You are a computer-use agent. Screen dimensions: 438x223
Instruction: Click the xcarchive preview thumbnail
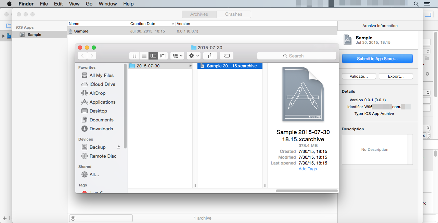tap(303, 94)
